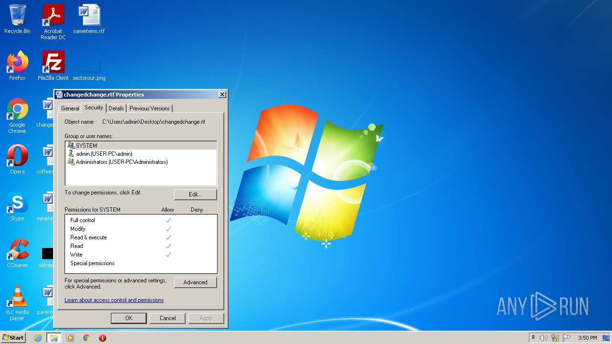Click Read & execute Allow checkmark
The width and height of the screenshot is (612, 344).
(168, 237)
